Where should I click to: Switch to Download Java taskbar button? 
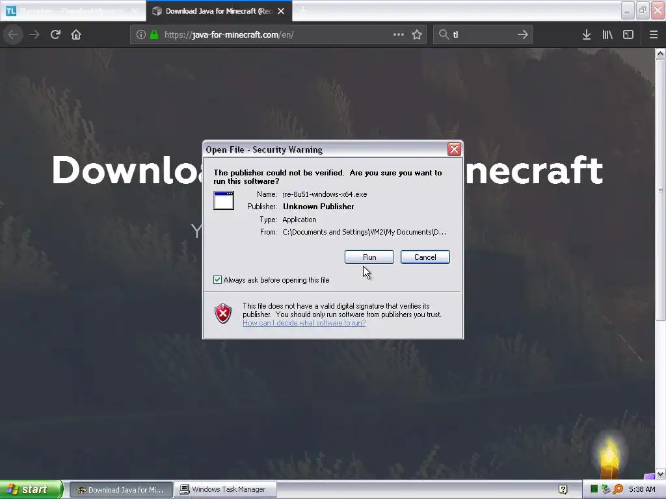(x=121, y=490)
